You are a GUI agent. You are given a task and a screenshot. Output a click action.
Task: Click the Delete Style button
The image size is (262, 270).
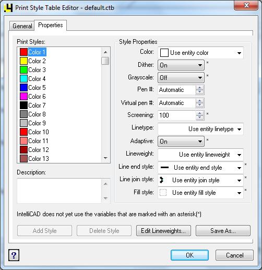104,231
